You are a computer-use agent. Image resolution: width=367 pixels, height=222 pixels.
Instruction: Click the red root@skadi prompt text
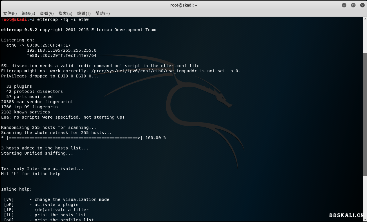[x=14, y=19]
